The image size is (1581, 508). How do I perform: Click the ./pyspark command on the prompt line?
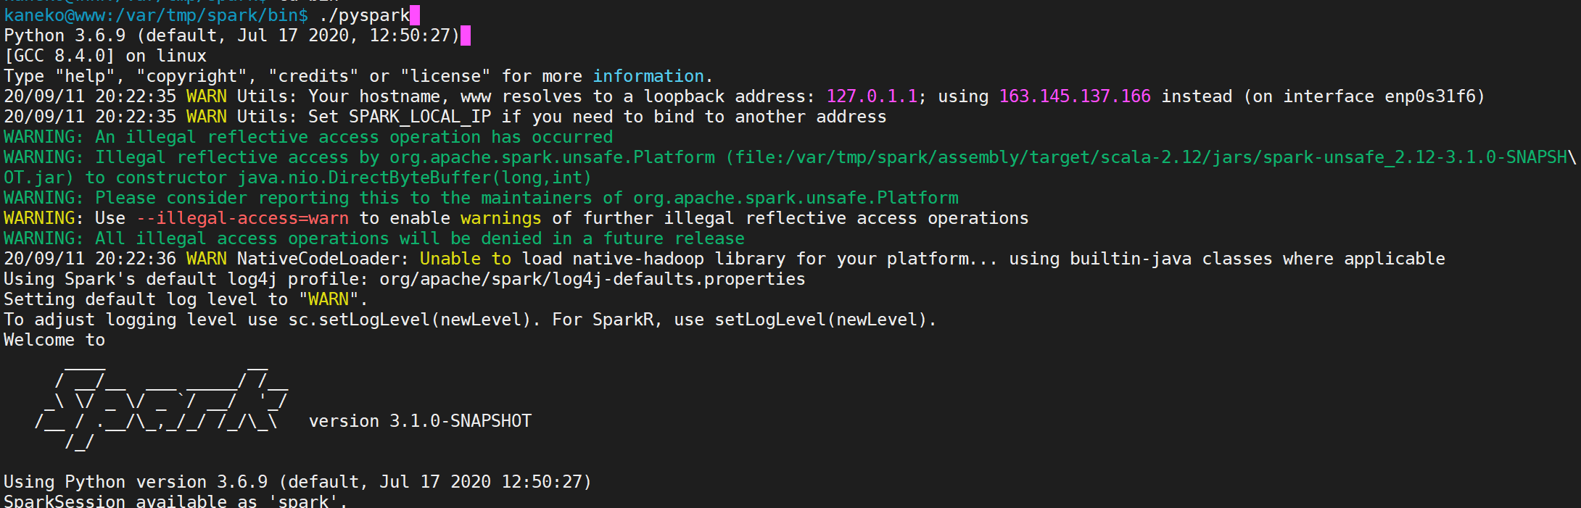point(364,15)
